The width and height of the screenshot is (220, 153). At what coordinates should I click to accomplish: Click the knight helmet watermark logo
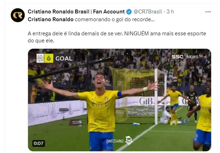[129, 140]
